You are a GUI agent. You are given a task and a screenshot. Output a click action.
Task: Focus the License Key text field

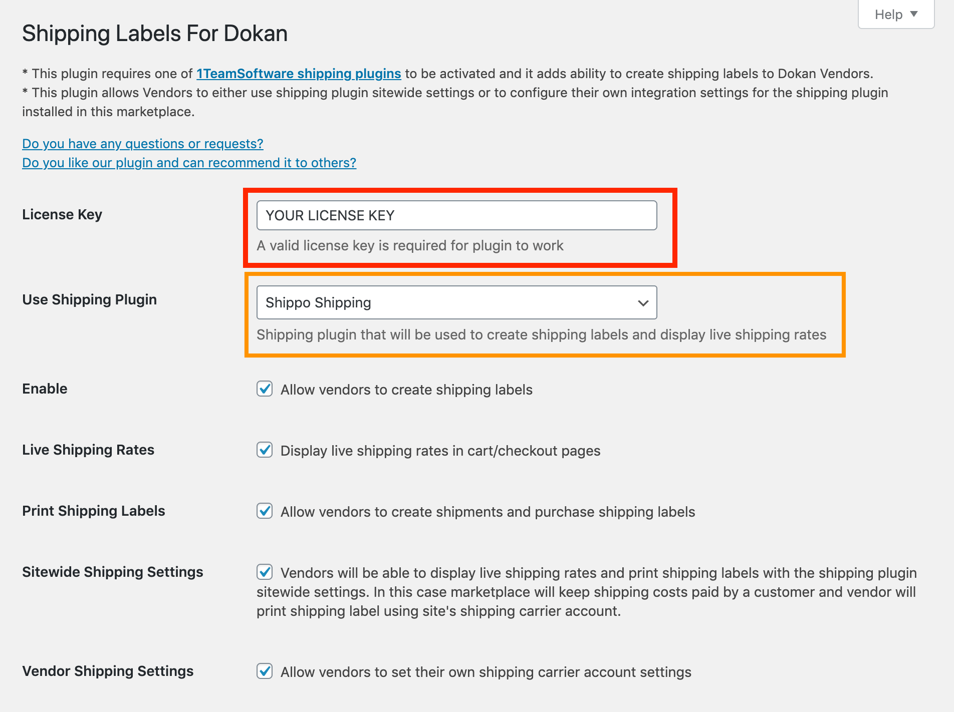tap(456, 215)
